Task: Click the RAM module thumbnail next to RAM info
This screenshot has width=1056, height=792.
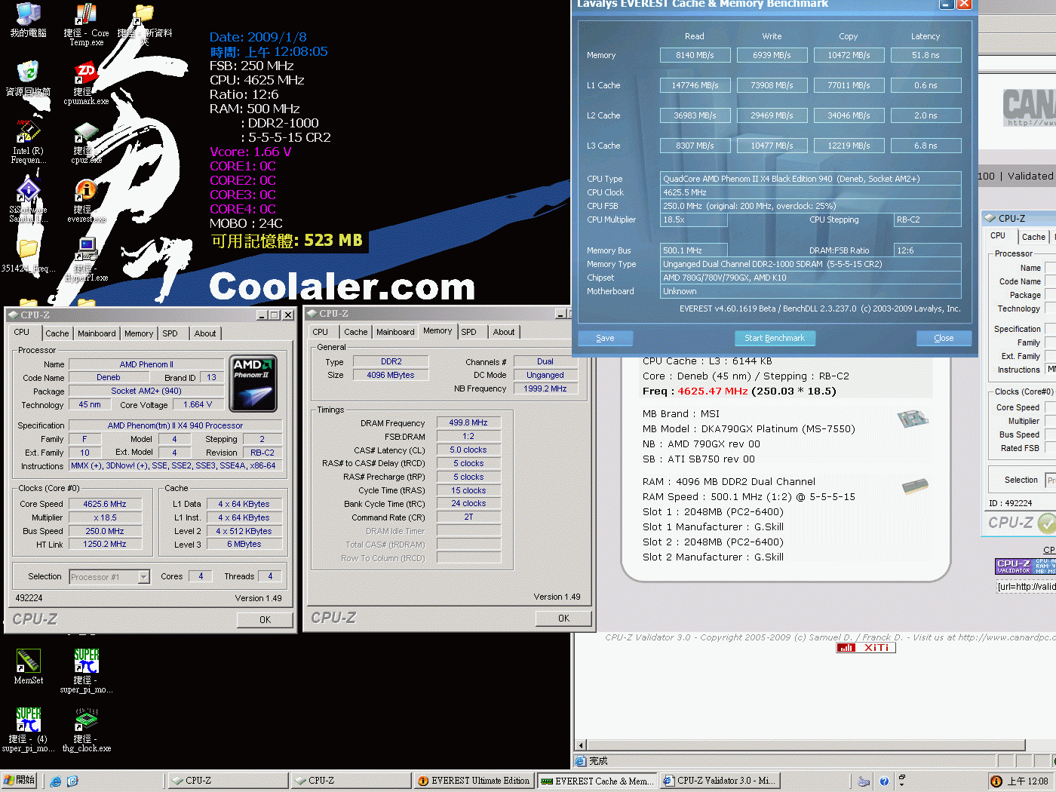Action: (x=915, y=487)
